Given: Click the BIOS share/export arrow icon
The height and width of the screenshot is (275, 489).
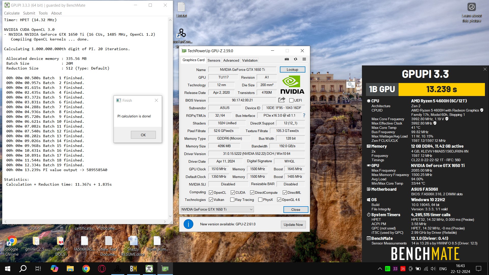Looking at the screenshot, I should click(x=282, y=100).
